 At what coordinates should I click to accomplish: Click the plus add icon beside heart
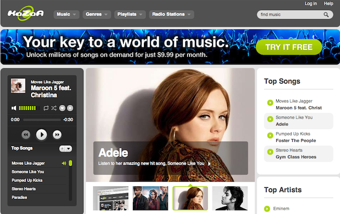(70, 108)
